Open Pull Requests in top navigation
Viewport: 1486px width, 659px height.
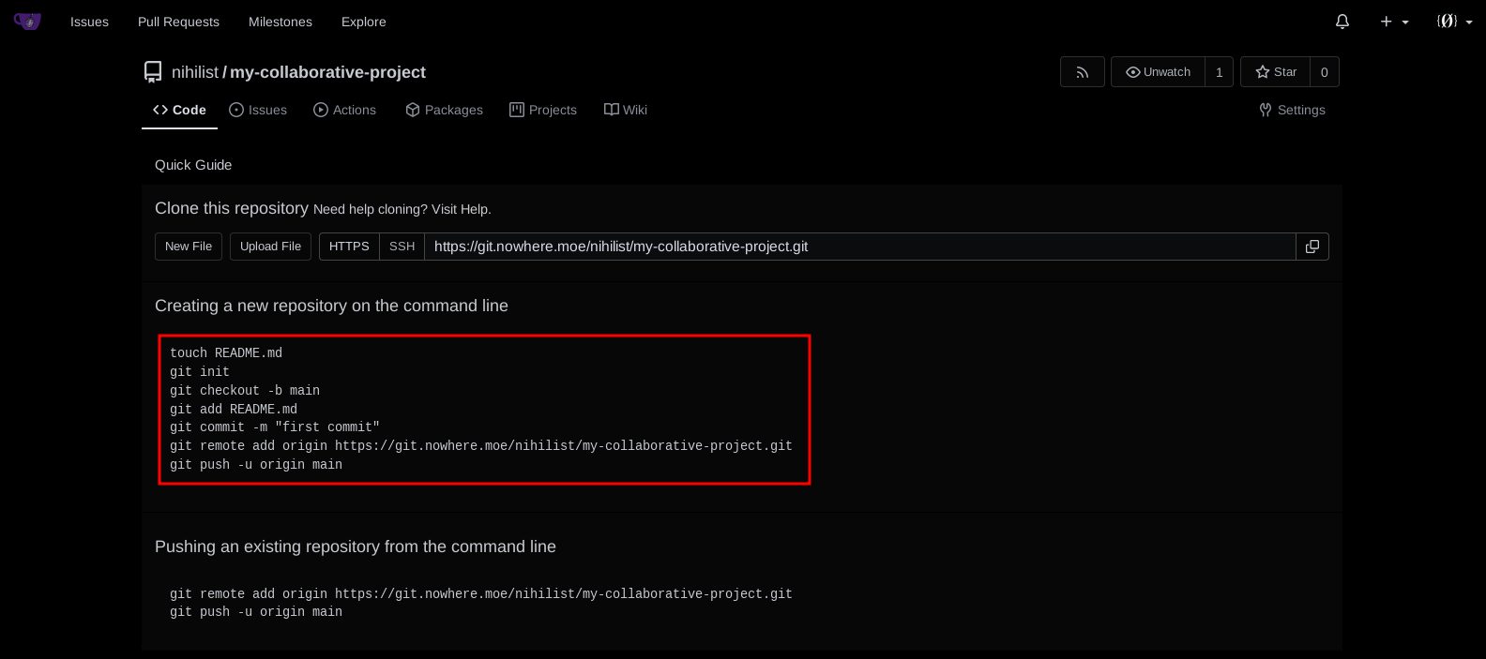click(178, 22)
